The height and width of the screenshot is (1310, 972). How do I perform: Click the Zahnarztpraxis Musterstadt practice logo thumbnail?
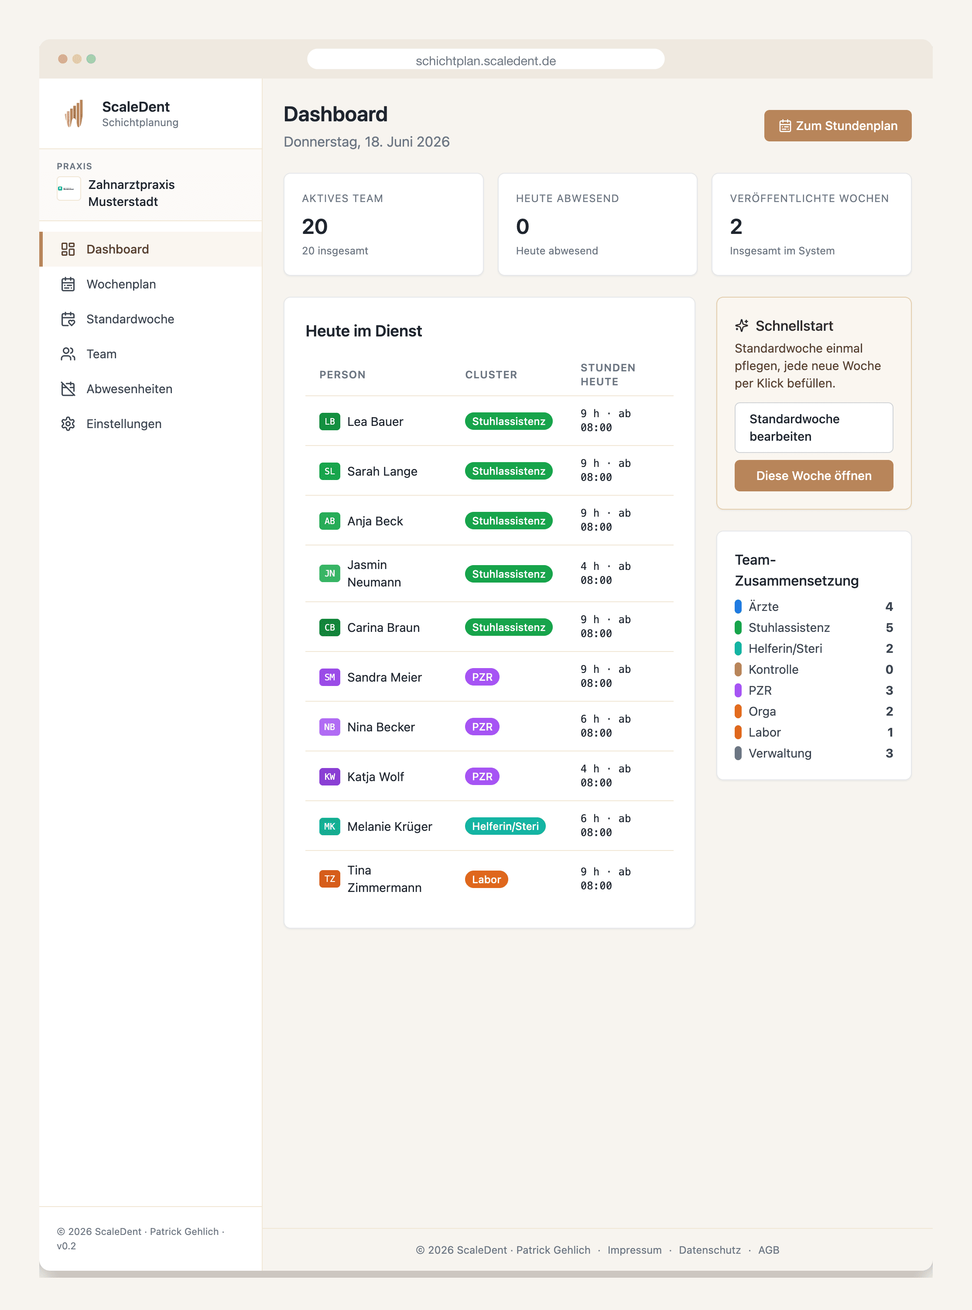(69, 189)
